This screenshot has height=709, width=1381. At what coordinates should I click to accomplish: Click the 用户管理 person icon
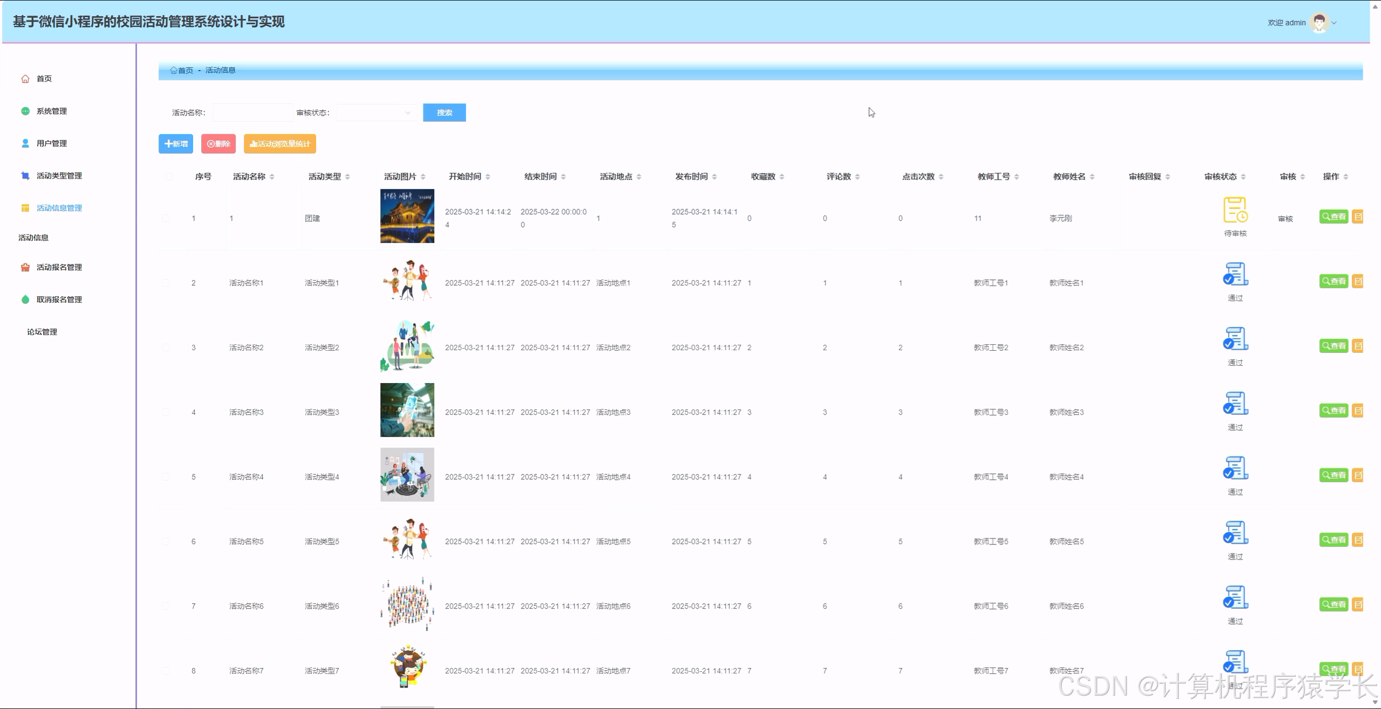25,144
